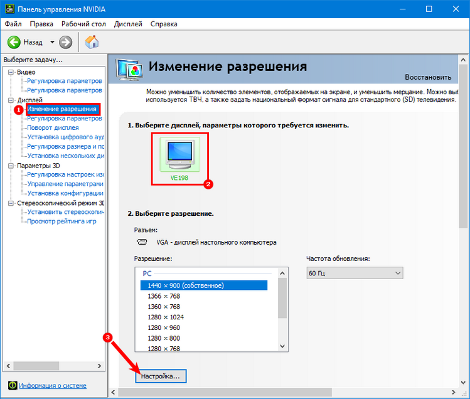Image resolution: width=470 pixels, height=399 pixels.
Task: Select Регулировка размера и по tree item
Action: 65,146
